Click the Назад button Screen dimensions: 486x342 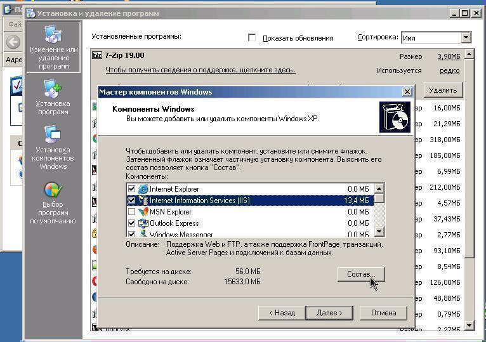tap(282, 313)
